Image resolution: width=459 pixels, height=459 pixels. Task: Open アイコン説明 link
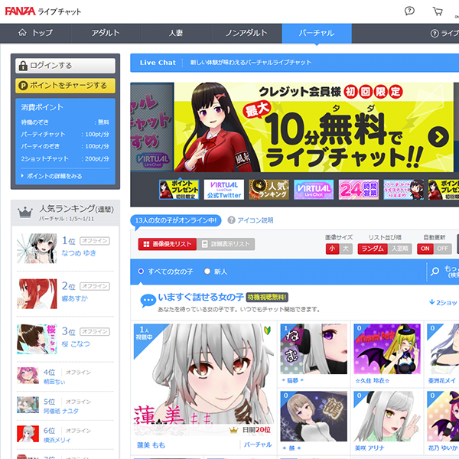[255, 220]
